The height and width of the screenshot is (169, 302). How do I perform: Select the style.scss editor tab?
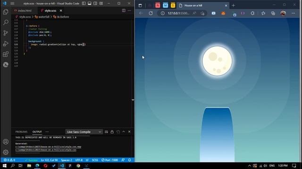pos(50,11)
